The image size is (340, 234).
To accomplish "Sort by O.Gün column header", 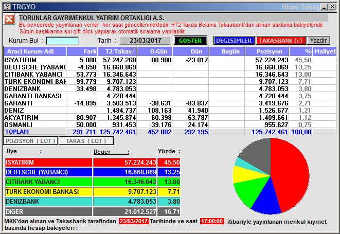I will (x=155, y=51).
